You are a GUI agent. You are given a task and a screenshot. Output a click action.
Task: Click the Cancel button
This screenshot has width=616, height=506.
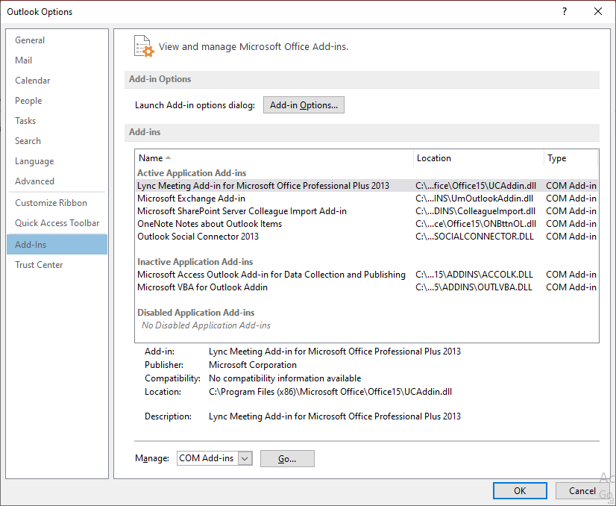582,490
